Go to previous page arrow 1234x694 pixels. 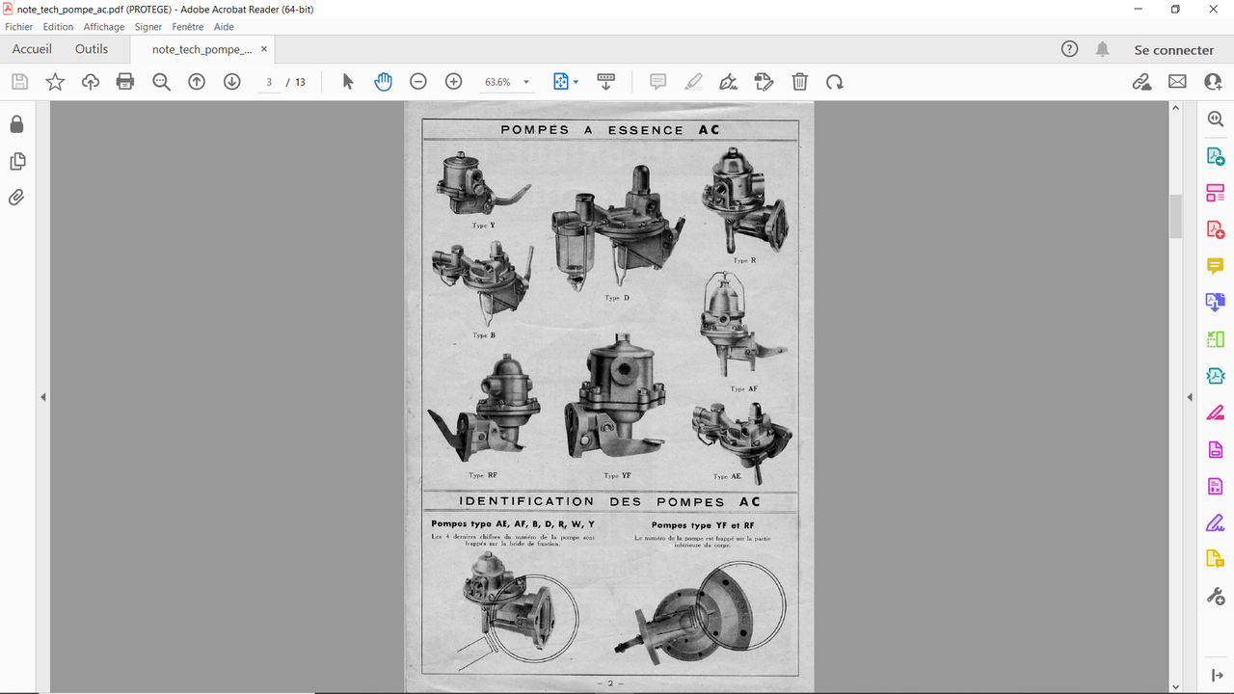(x=197, y=82)
